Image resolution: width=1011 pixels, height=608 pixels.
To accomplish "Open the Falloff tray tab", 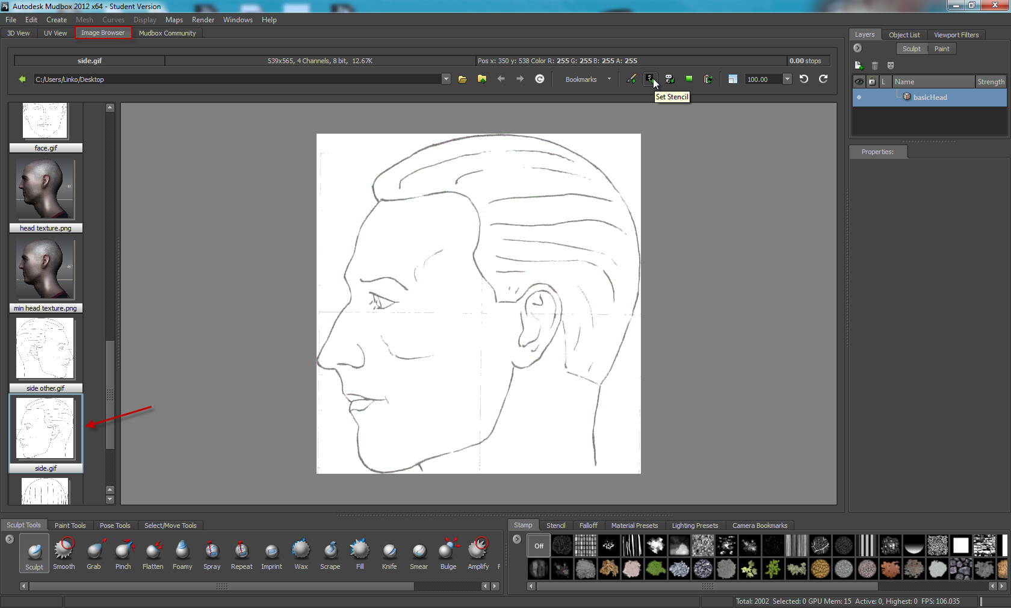I will click(x=588, y=526).
